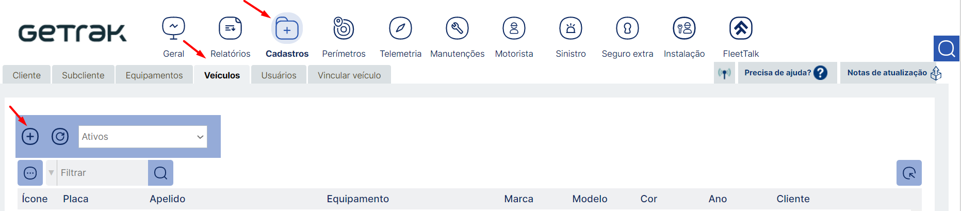Click the Motorista driver icon
The image size is (961, 211).
tap(514, 28)
